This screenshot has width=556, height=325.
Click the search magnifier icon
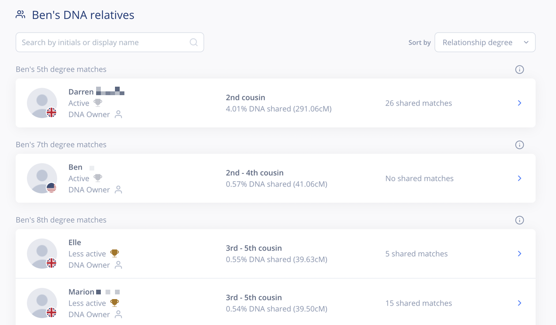194,42
